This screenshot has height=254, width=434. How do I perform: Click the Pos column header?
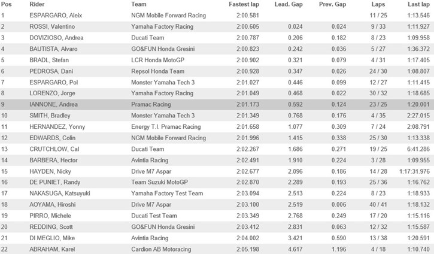pos(6,4)
